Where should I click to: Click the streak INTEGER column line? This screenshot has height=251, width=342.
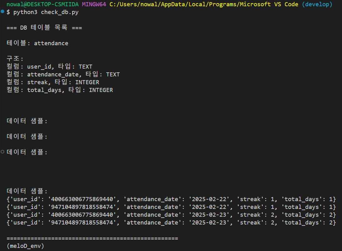click(53, 82)
